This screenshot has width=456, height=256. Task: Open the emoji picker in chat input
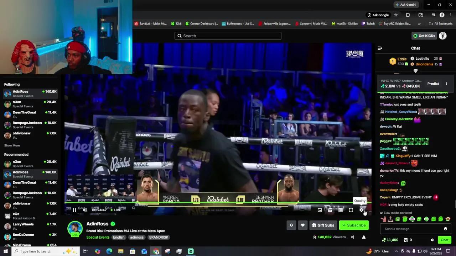point(445,229)
